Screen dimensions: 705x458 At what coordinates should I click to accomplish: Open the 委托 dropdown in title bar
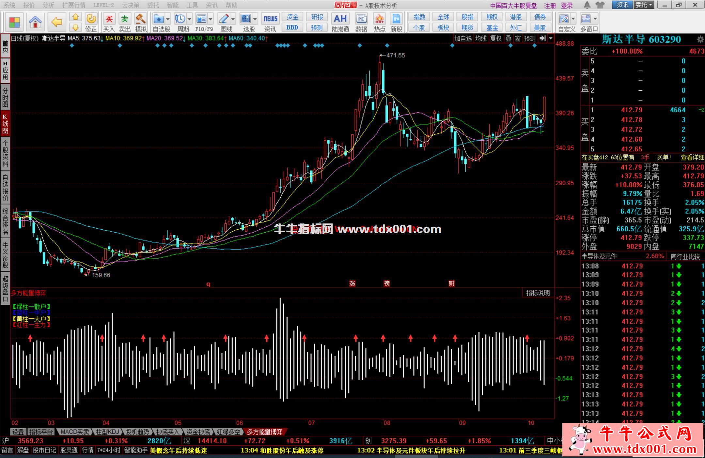pos(644,5)
